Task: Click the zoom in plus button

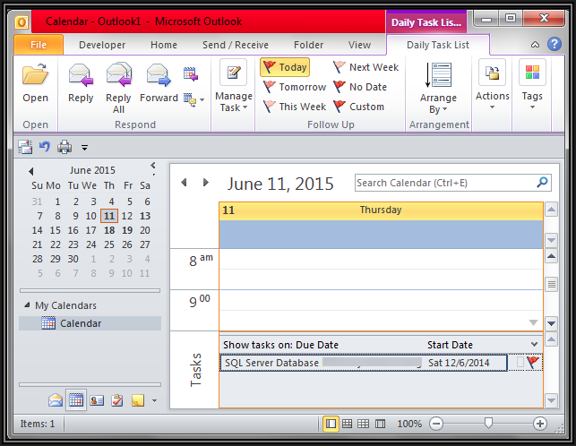Action: [x=540, y=424]
